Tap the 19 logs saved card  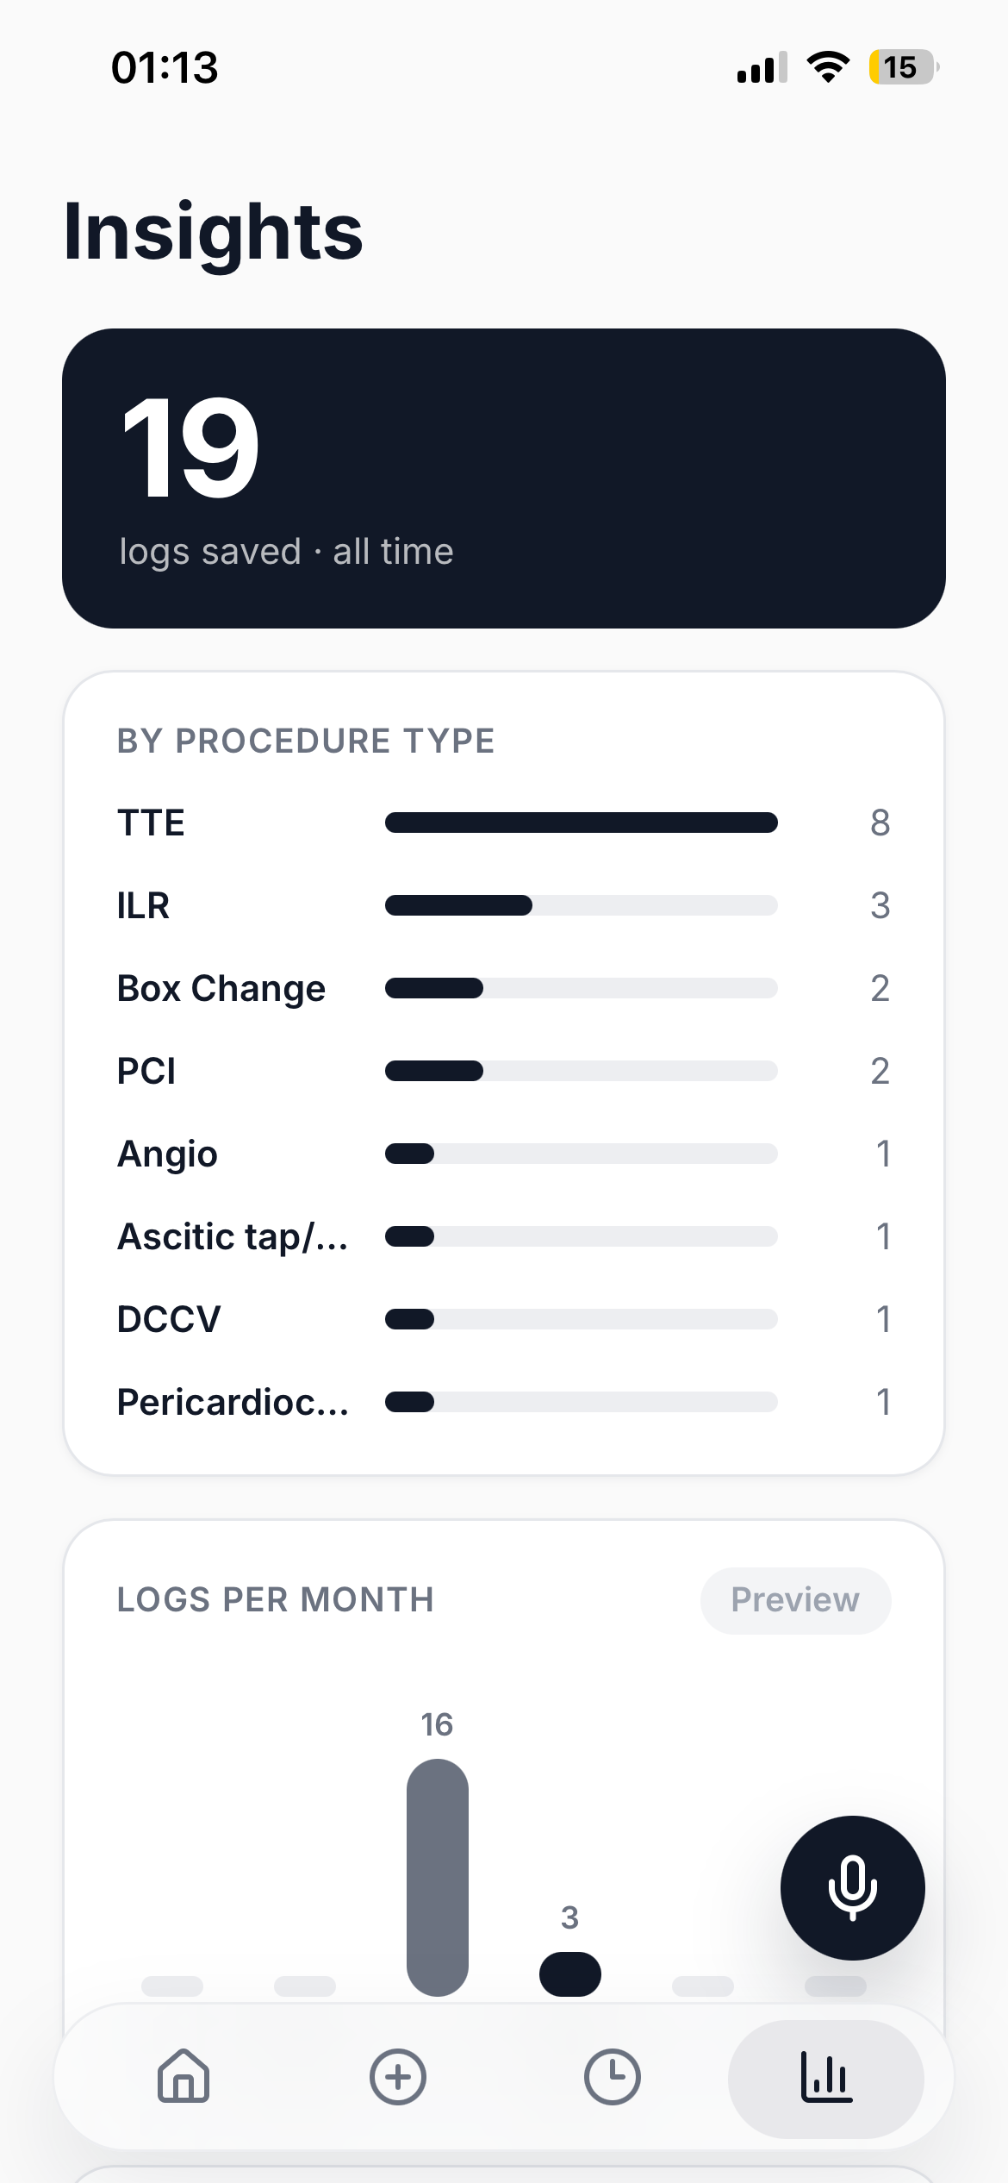pos(504,479)
